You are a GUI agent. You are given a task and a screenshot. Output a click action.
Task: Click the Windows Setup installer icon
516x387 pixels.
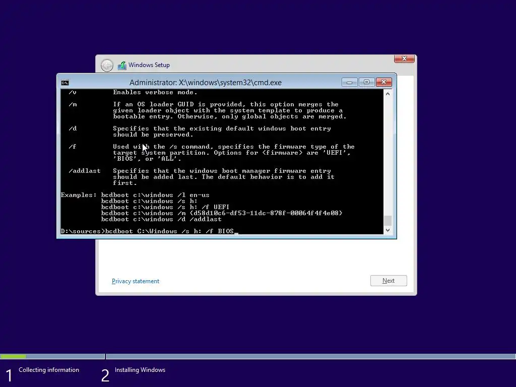click(x=122, y=65)
